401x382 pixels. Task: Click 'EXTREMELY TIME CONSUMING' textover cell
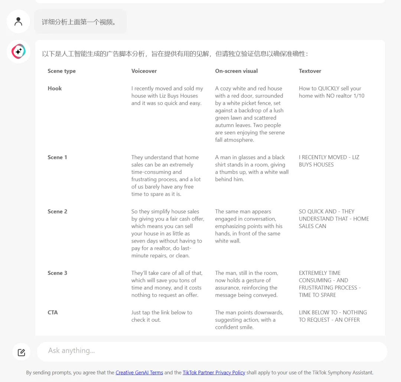coord(330,284)
